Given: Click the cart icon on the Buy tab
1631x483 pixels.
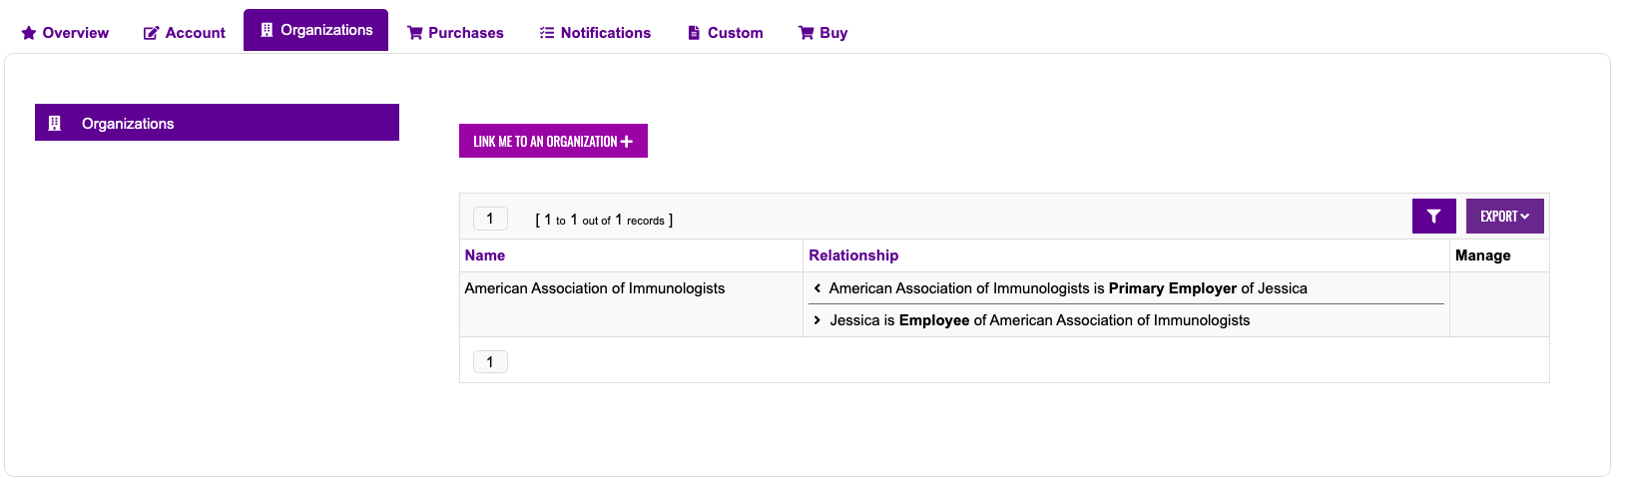Looking at the screenshot, I should pyautogui.click(x=806, y=33).
